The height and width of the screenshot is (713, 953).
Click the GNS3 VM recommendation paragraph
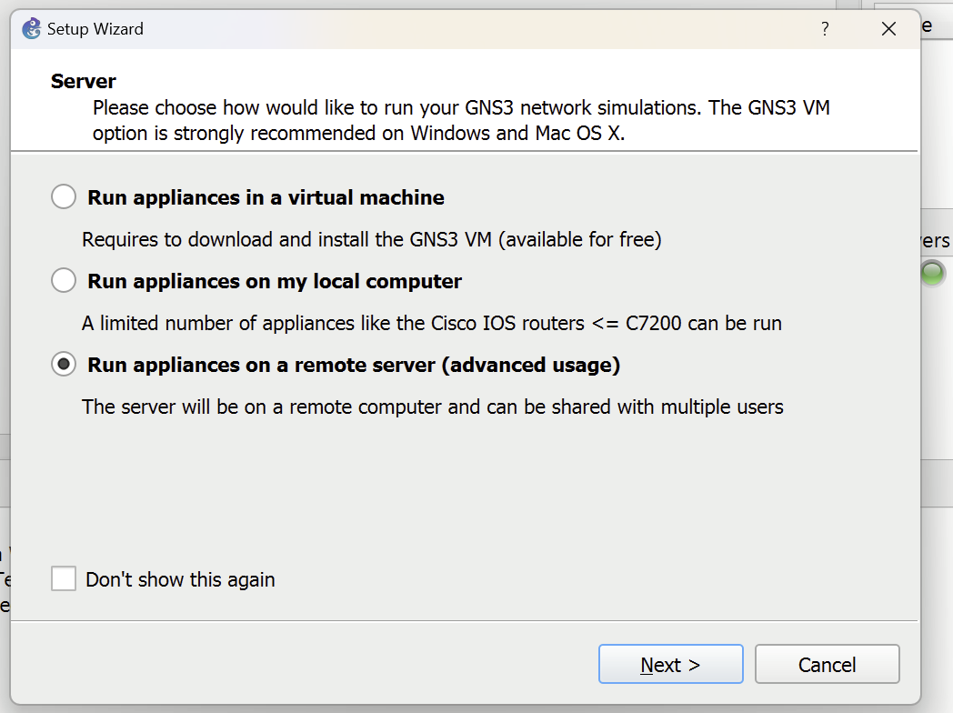click(x=461, y=120)
